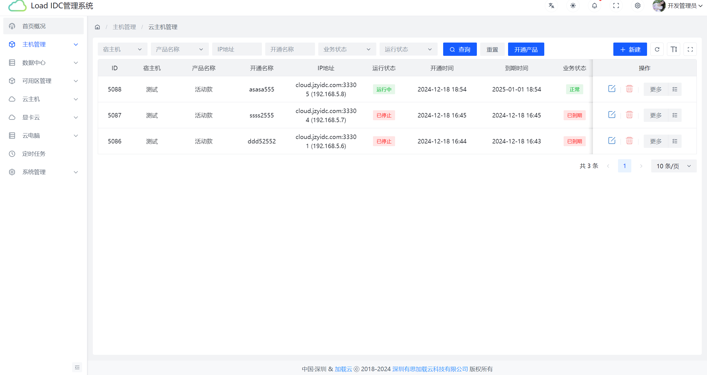The width and height of the screenshot is (707, 375).
Task: Open the notification bell
Action: (x=594, y=6)
